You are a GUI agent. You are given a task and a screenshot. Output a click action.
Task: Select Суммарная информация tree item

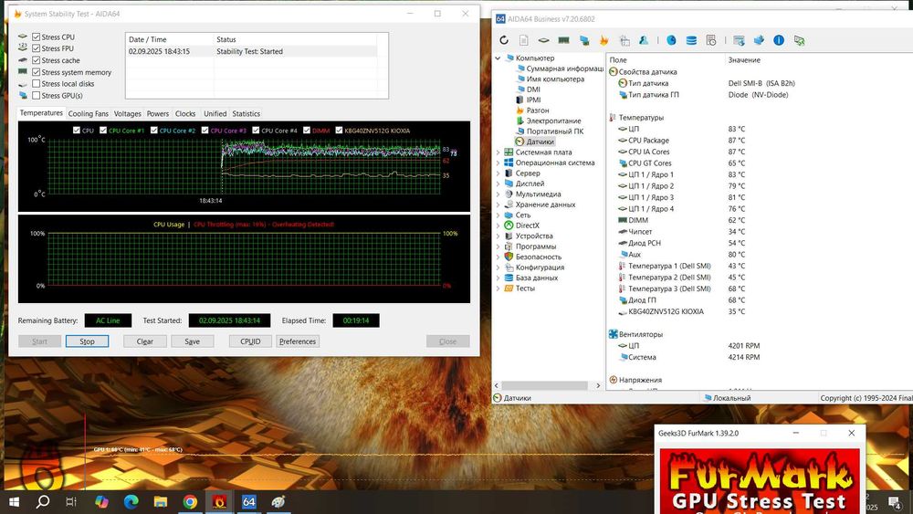tap(564, 68)
